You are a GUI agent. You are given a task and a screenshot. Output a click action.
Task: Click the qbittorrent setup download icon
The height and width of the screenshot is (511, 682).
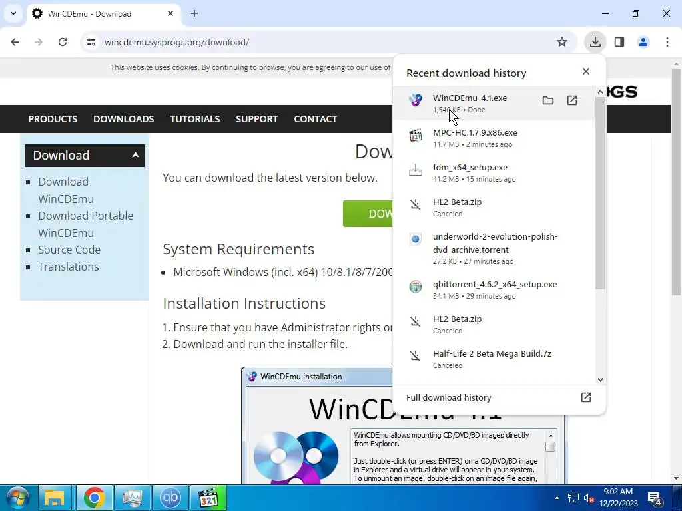[x=416, y=287]
